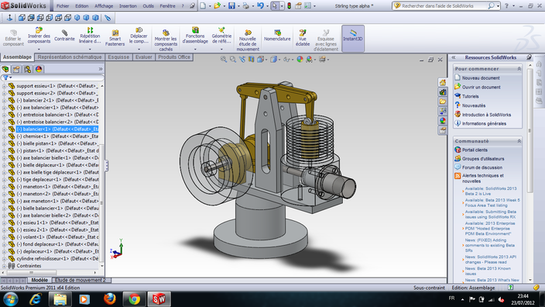Image resolution: width=545 pixels, height=307 pixels.
Task: Select chemise<1> in the feature tree
Action: 57,136
